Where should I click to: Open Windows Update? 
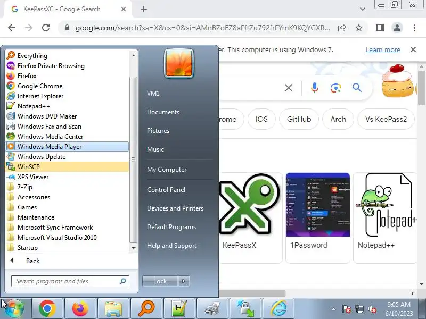coord(67,156)
